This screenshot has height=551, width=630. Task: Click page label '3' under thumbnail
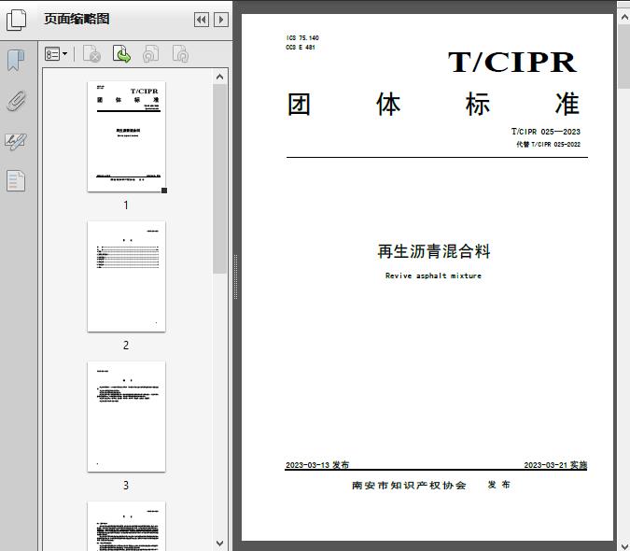pos(126,486)
